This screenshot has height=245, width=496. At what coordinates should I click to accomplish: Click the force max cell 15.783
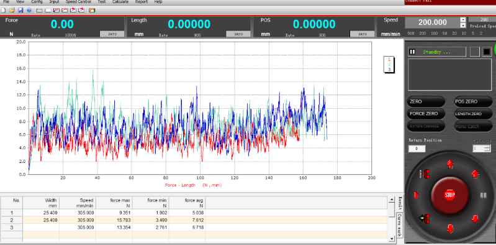click(114, 220)
